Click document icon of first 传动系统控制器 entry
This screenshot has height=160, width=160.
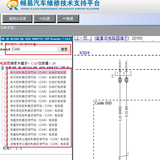[6, 106]
